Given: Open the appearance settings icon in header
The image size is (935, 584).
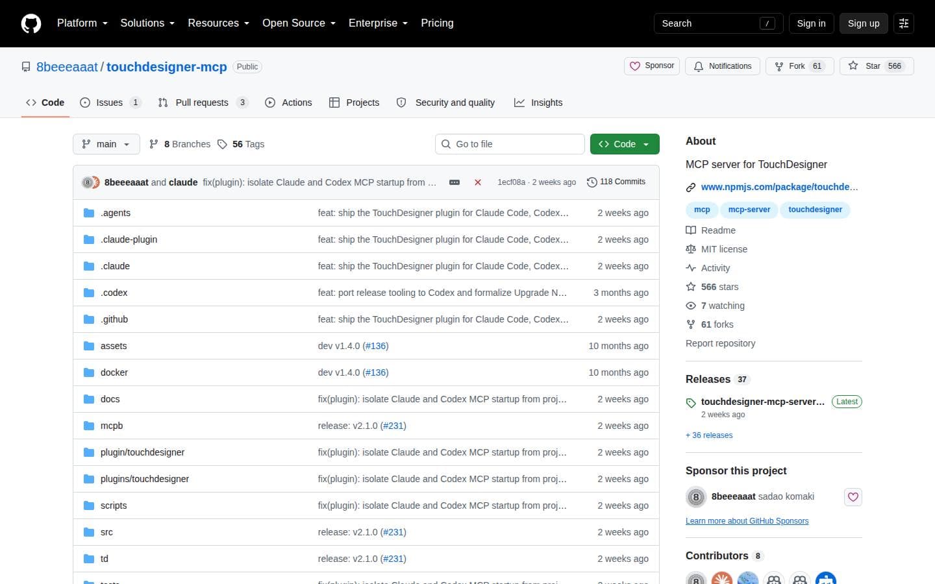Looking at the screenshot, I should [x=904, y=23].
